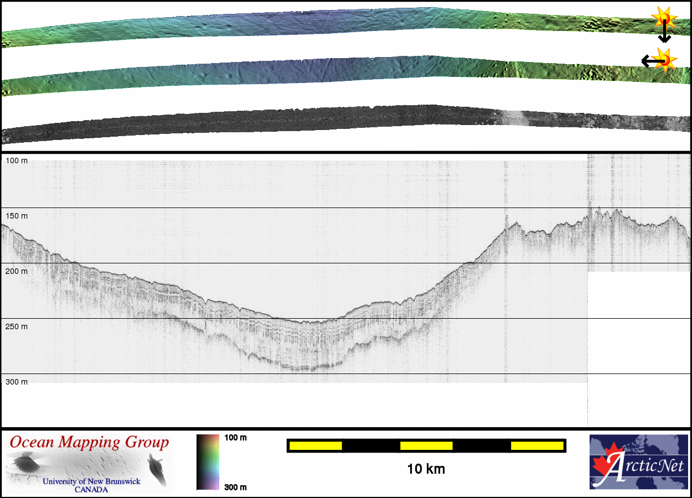Image resolution: width=692 pixels, height=498 pixels.
Task: Select the 300 m depth axis label
Action: pos(17,382)
